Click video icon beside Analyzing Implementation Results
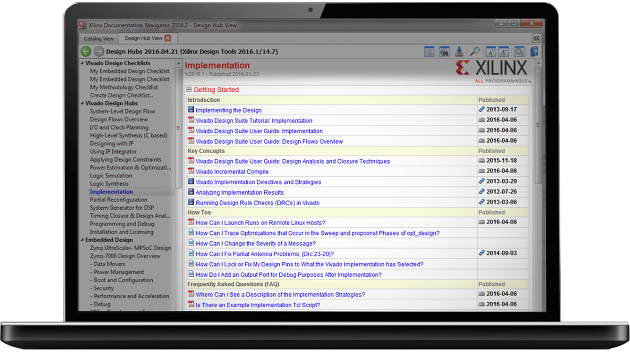 point(191,192)
